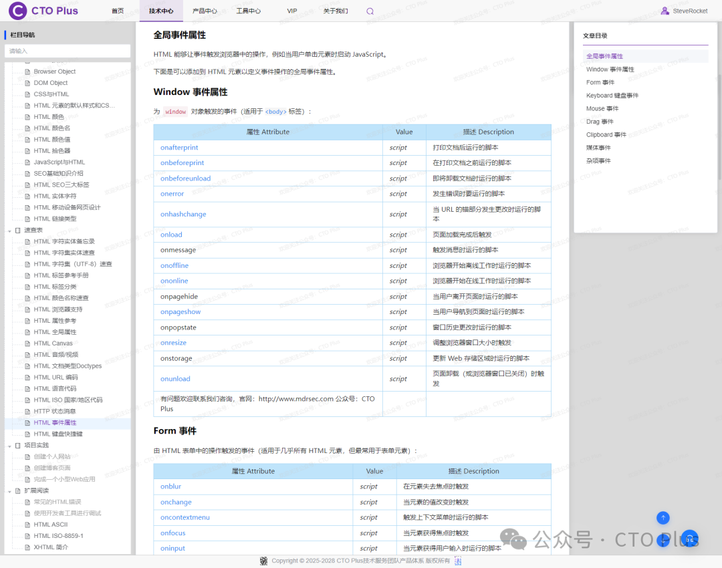
Task: Open SEO基础知识介绍 in sidebar tree
Action: tap(58, 174)
